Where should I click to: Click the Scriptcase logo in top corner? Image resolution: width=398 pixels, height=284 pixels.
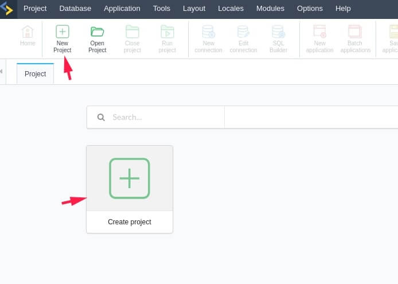(7, 9)
